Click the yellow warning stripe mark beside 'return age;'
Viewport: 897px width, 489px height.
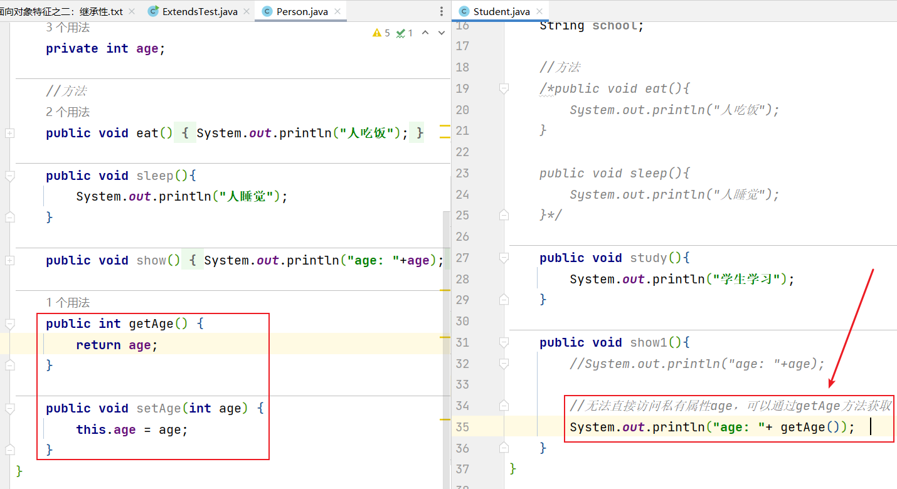(x=445, y=337)
